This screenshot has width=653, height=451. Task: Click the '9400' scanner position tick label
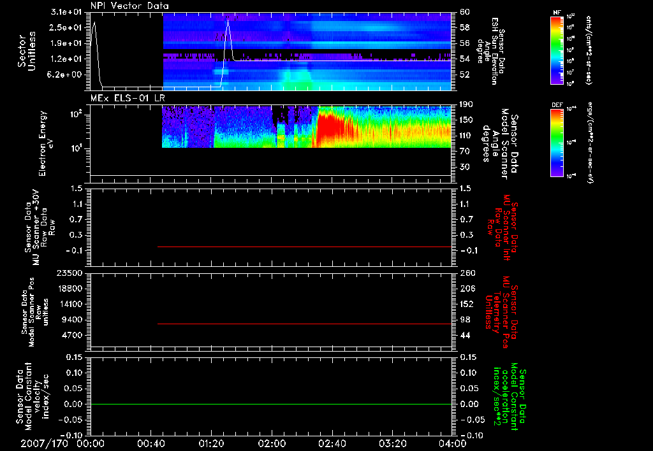72,320
